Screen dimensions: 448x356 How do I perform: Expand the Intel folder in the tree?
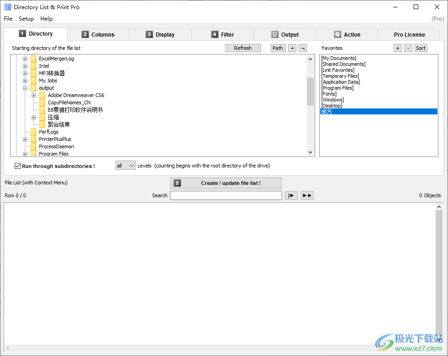(26, 65)
